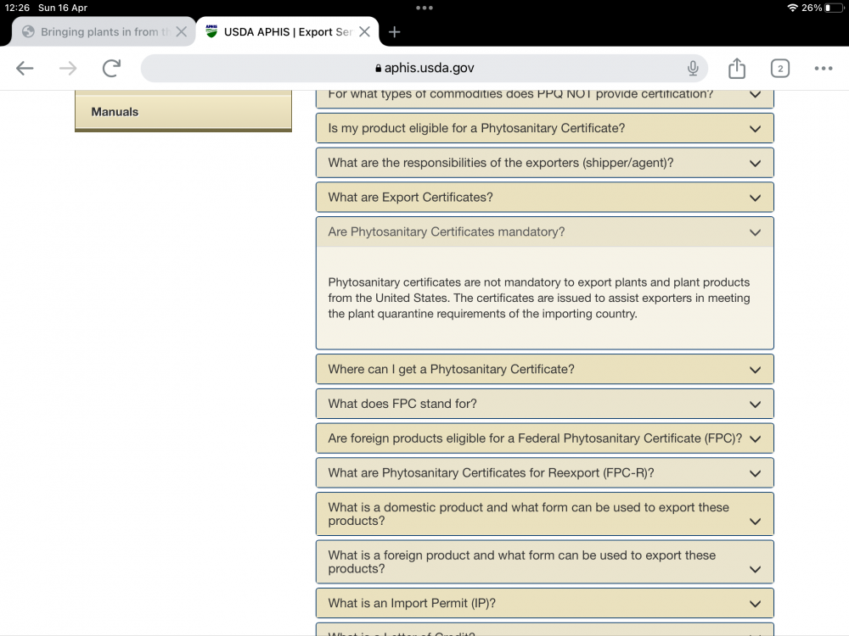Viewport: 849px width, 636px height.
Task: Expand 'What is a foreign product' question
Action: click(x=545, y=562)
